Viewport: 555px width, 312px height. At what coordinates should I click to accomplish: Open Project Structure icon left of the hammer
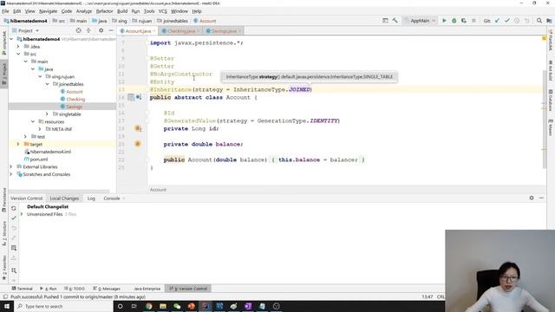[x=385, y=21]
